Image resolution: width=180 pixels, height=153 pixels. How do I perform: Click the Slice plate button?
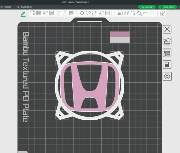[x=169, y=7]
